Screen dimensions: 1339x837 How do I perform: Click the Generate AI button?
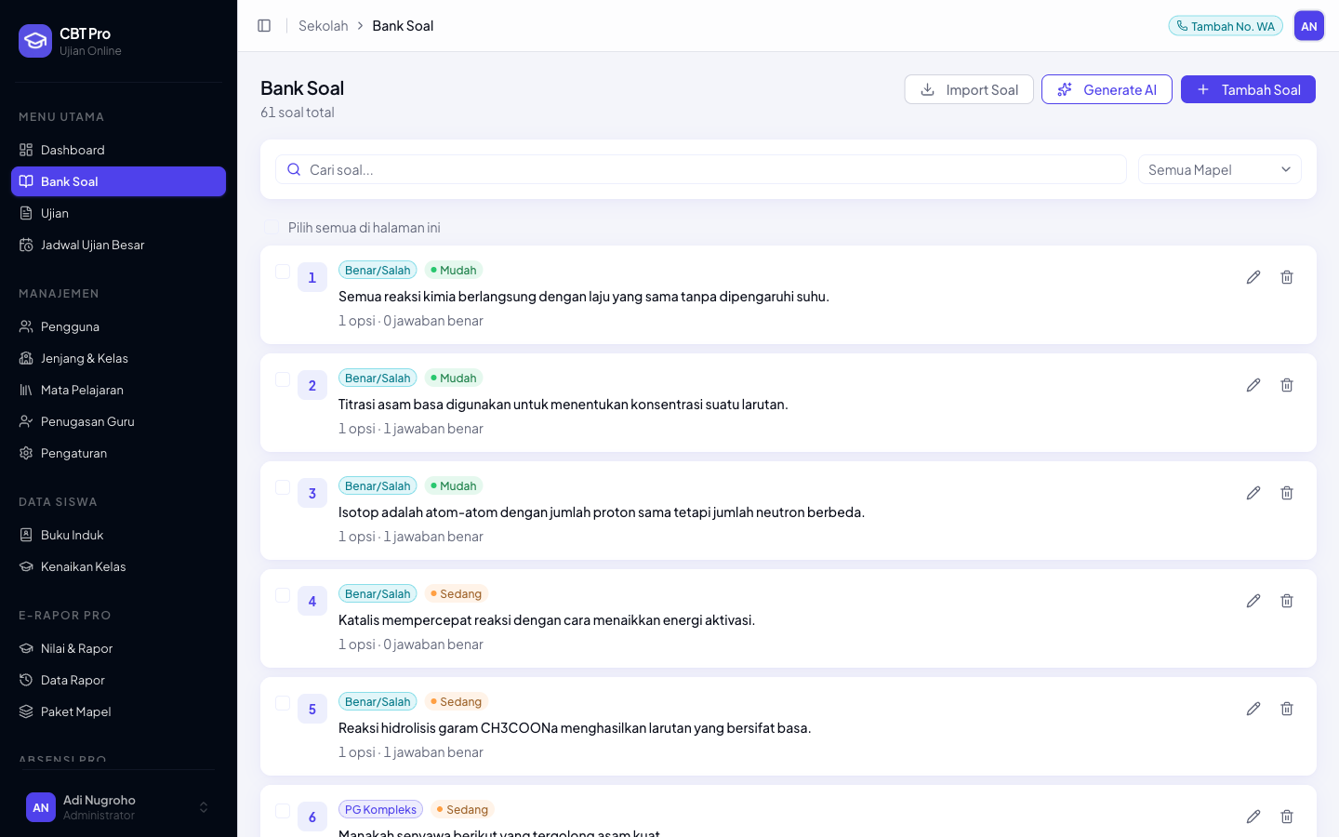click(x=1107, y=89)
